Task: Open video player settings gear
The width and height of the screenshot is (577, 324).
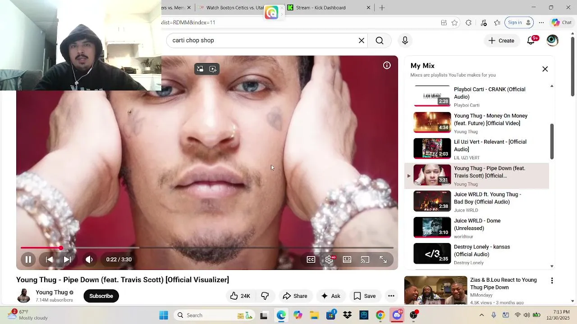Action: tap(329, 260)
